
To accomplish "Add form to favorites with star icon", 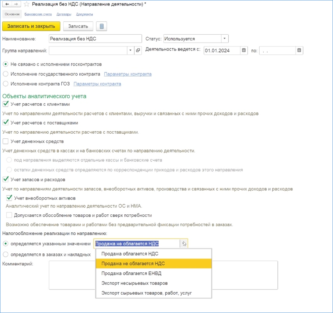I will (27, 4).
